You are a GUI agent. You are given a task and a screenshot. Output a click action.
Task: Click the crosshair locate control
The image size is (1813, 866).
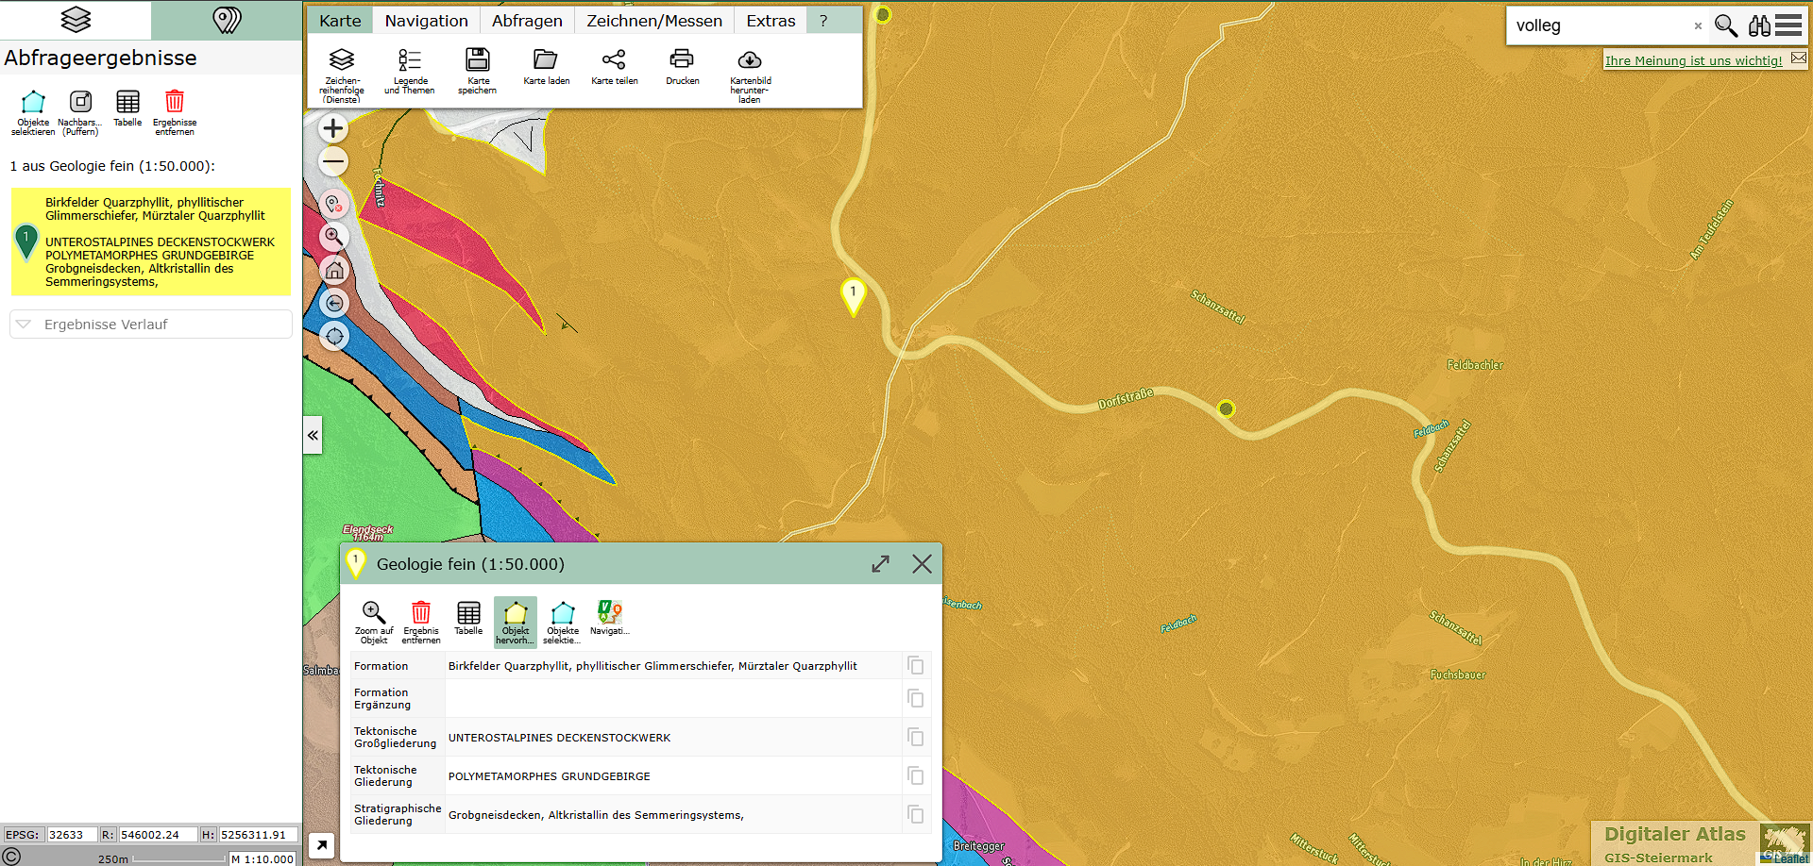click(334, 336)
